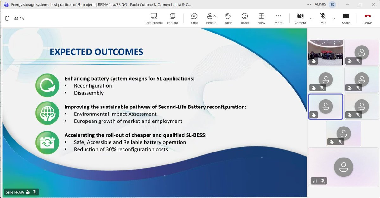Click the shield security icon beside timer
The width and height of the screenshot is (380, 198).
(x=7, y=19)
